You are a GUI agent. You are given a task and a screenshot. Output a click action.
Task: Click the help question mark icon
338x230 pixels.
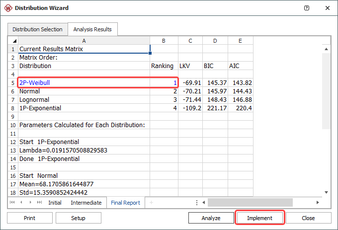point(307,8)
